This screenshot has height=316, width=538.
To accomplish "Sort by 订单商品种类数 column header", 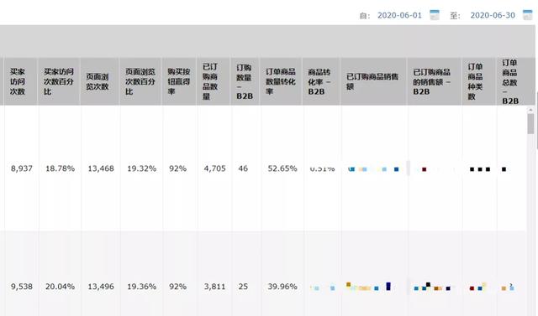I will (x=475, y=81).
